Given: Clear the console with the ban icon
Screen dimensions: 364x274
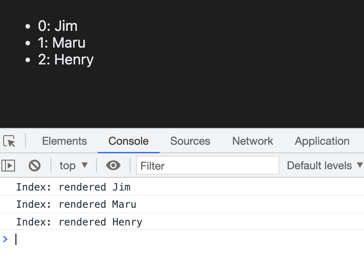Looking at the screenshot, I should (35, 166).
